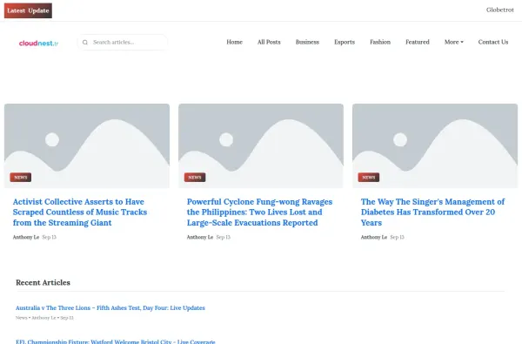Click the News • Anthony Le meta line
This screenshot has height=344, width=522.
pos(44,318)
